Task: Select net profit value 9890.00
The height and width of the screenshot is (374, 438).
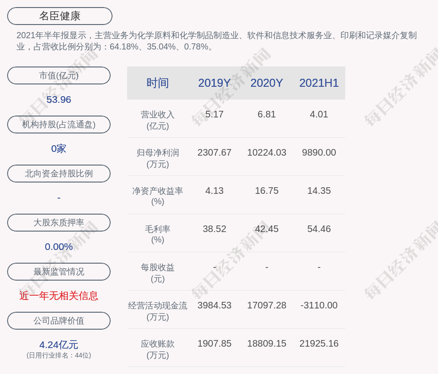Action: [x=319, y=152]
